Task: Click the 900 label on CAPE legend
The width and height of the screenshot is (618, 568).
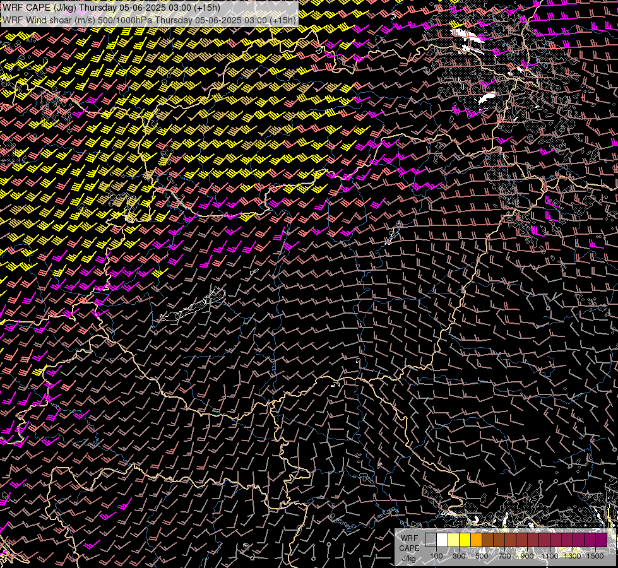Action: pos(527,556)
